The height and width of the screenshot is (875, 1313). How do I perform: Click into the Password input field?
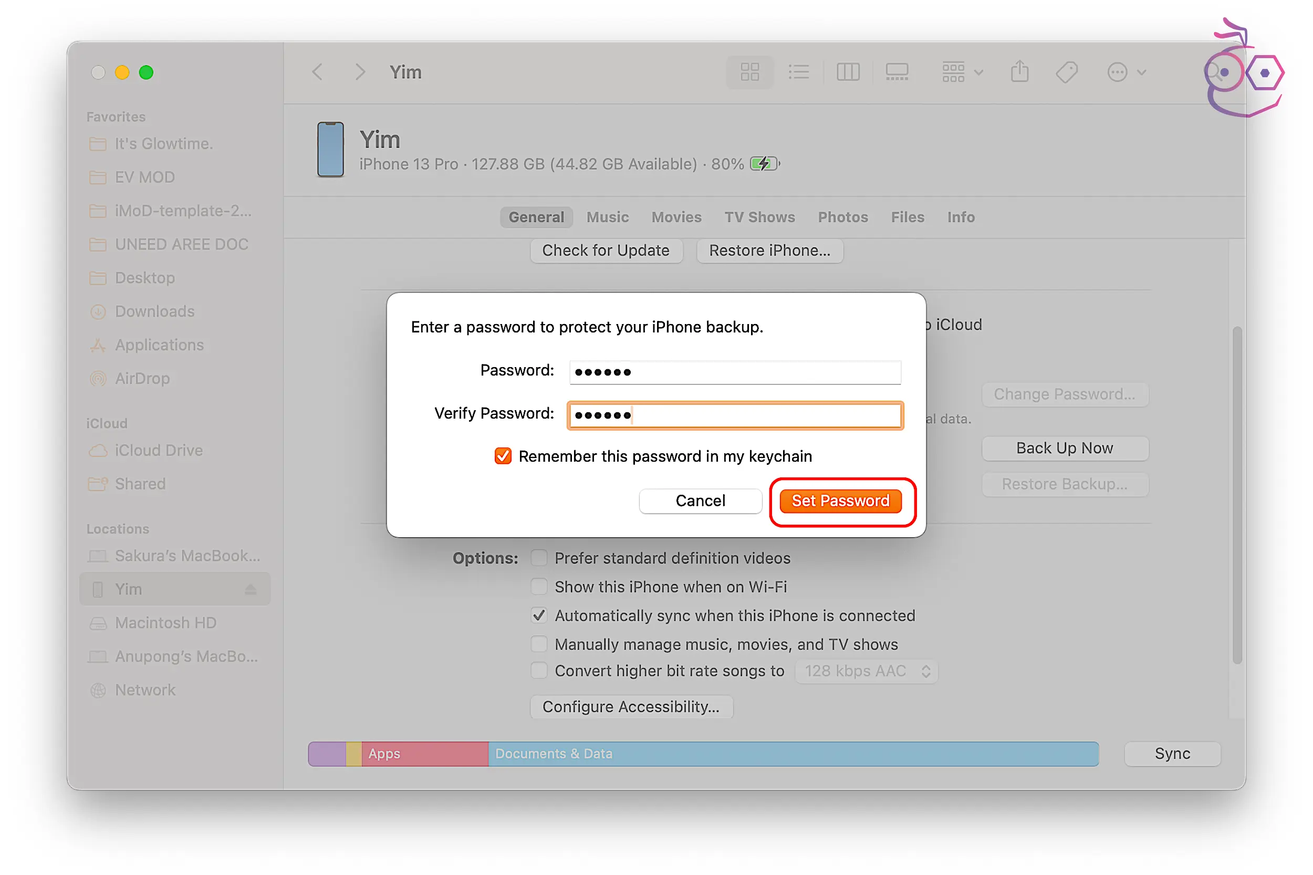pos(734,372)
